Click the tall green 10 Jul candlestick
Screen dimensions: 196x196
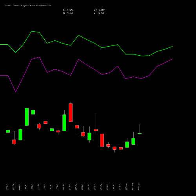tap(27, 117)
